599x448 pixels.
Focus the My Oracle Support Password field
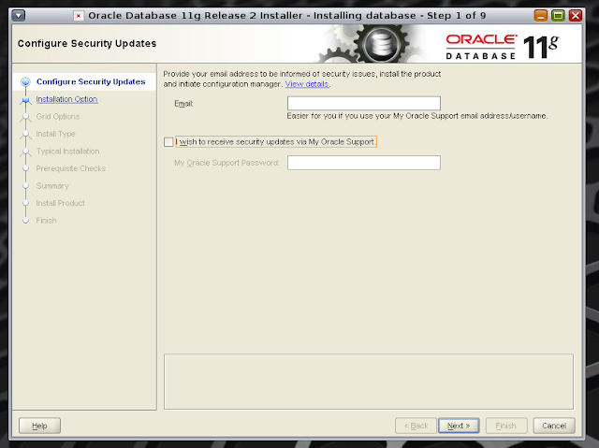(x=364, y=163)
